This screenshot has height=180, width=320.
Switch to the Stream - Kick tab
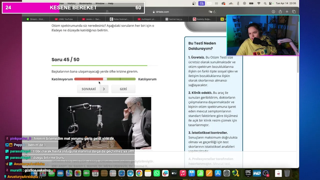[x=35, y=19]
